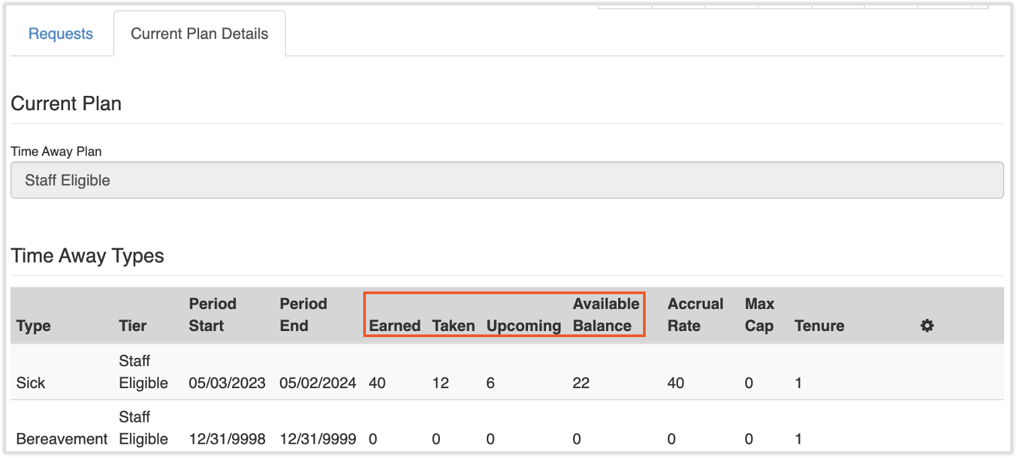Select the Sick time away row
Viewport: 1017px width, 458px height.
click(x=31, y=383)
